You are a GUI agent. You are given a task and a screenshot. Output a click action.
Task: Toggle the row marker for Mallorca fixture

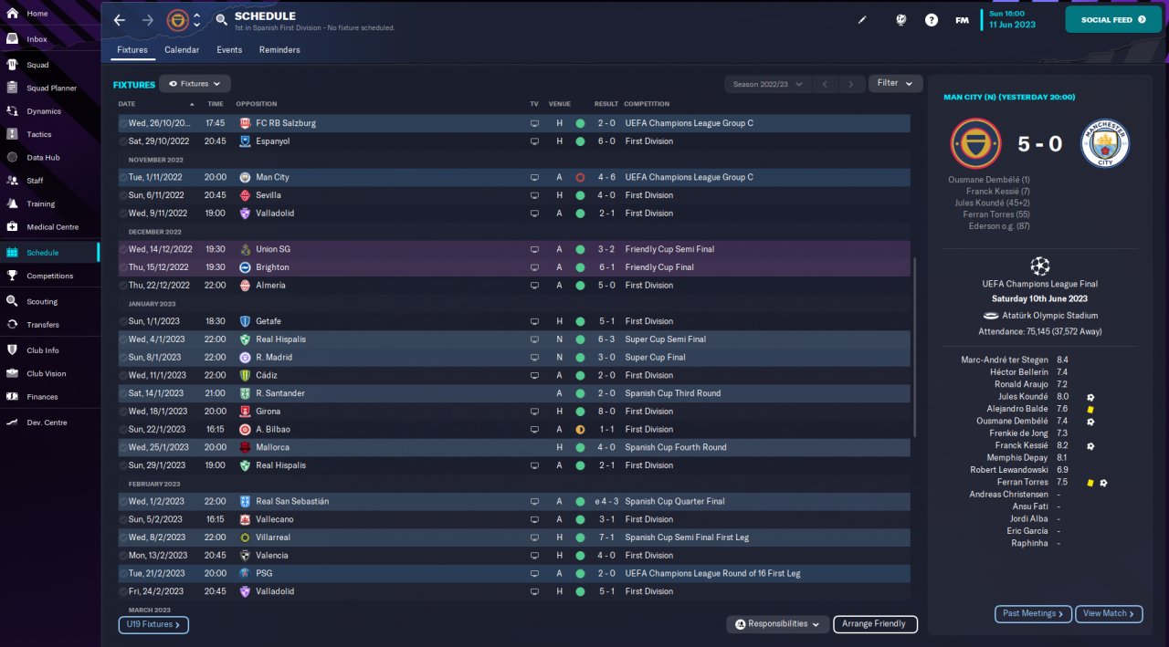point(123,447)
